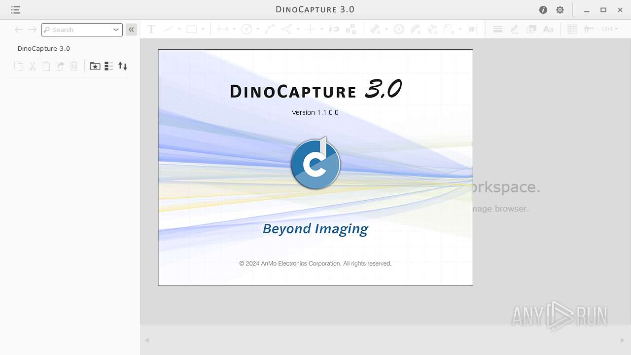Click the Export/share icon
The image size is (631, 355).
(60, 66)
